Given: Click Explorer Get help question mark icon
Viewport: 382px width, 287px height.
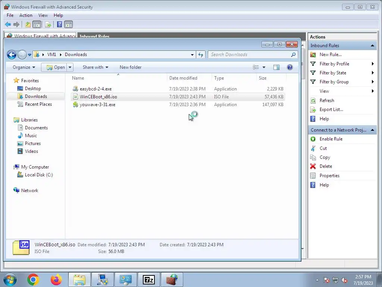Looking at the screenshot, I should pyautogui.click(x=289, y=67).
